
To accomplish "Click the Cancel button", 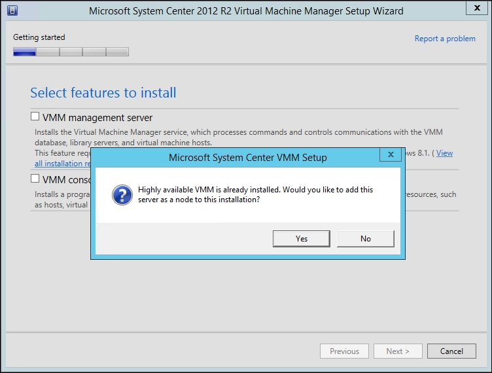I will click(x=451, y=351).
